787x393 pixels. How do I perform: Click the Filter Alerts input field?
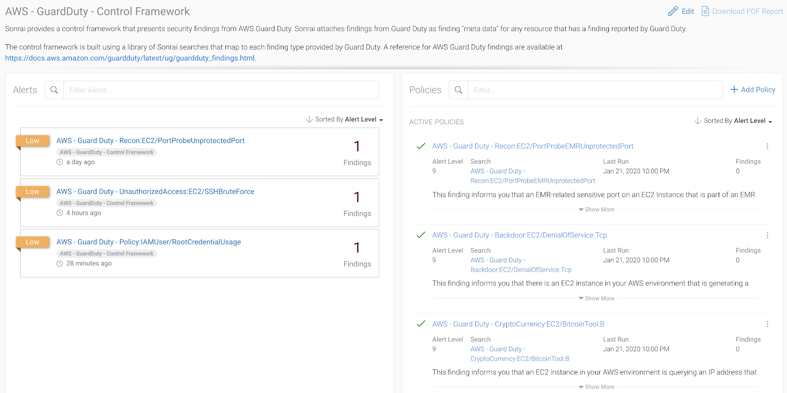[221, 90]
